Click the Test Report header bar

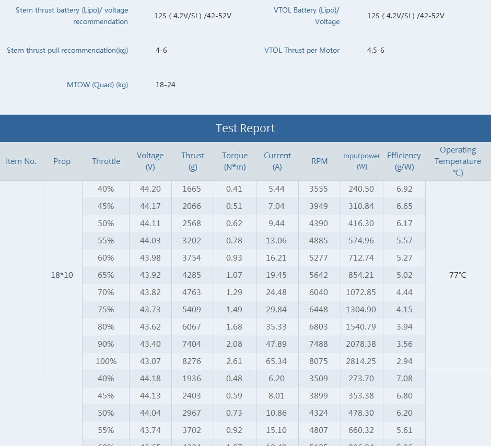[x=245, y=128]
